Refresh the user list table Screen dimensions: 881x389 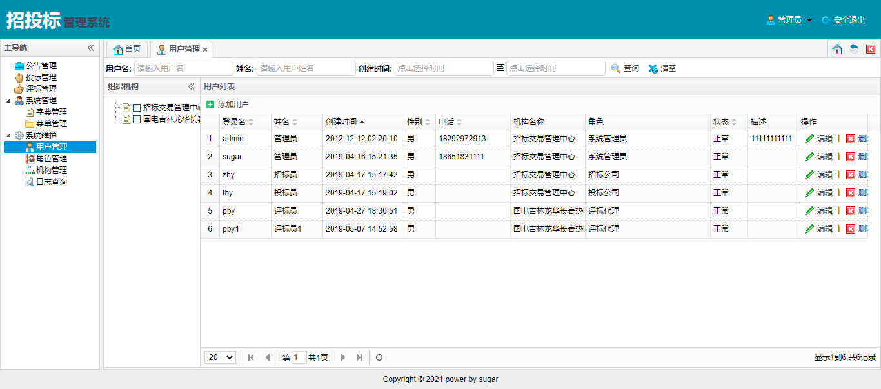click(379, 357)
